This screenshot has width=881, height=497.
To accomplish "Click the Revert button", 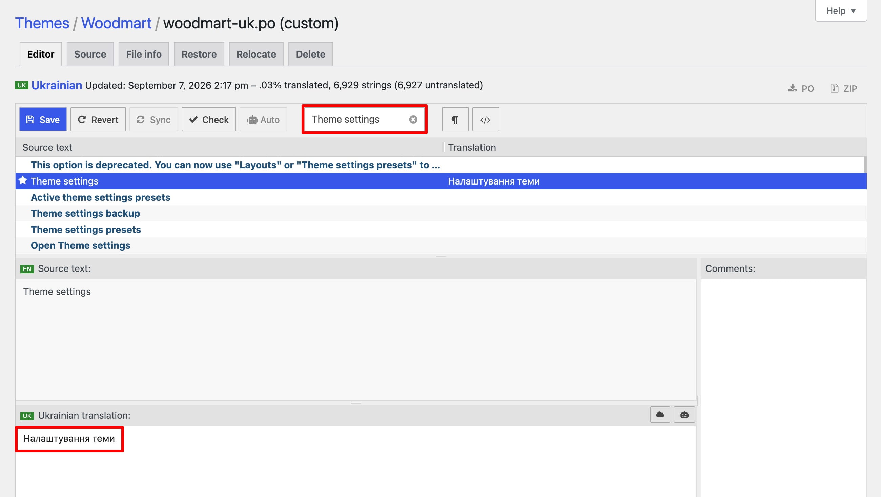I will pos(98,119).
